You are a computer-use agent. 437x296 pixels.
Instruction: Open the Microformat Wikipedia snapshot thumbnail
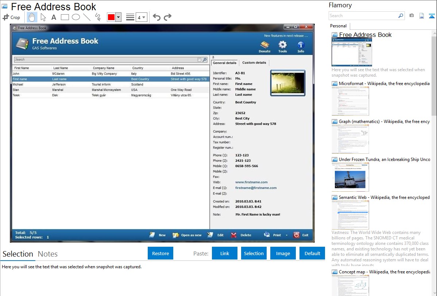(x=350, y=101)
